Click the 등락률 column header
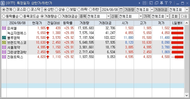 [x=68, y=23]
